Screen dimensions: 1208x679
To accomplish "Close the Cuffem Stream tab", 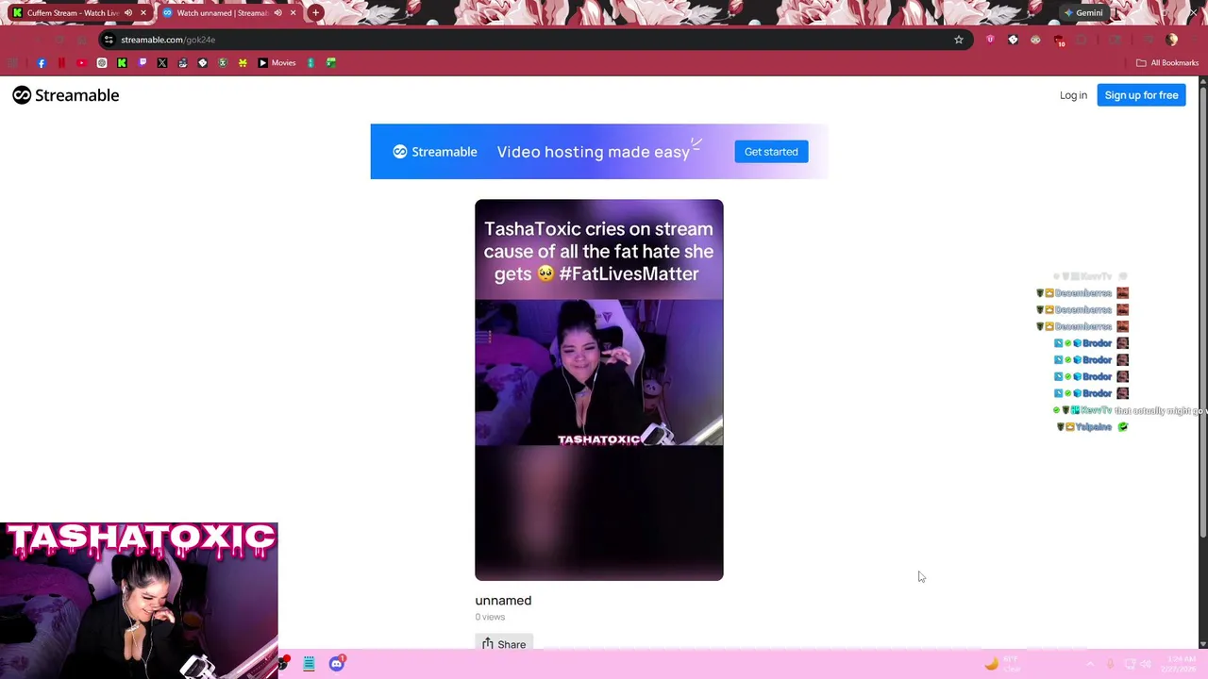I will tap(143, 13).
